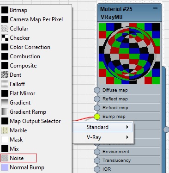Click the Bitmap map icon
This screenshot has width=169, height=173.
tap(5, 10)
